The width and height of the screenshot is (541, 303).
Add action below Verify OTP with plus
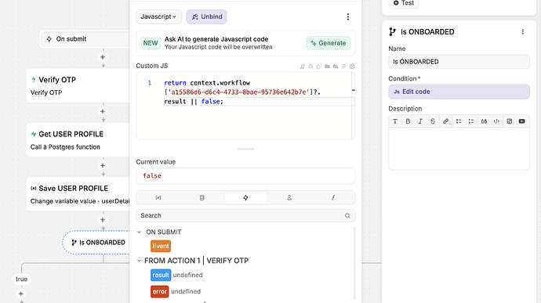coord(103,111)
